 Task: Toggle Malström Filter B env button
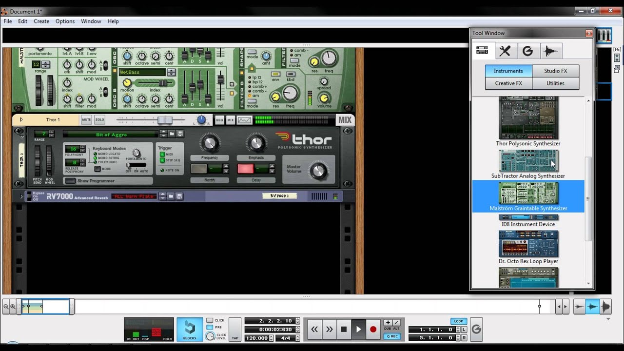(276, 74)
